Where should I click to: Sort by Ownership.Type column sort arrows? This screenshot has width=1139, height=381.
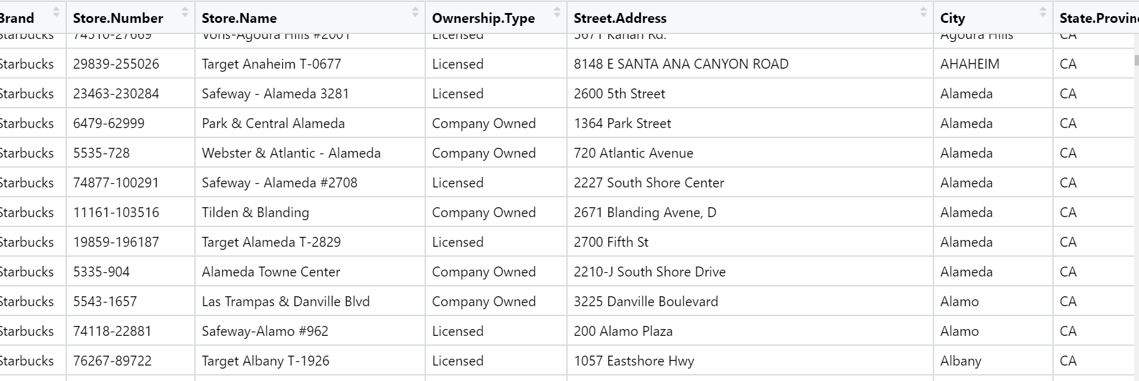[557, 12]
